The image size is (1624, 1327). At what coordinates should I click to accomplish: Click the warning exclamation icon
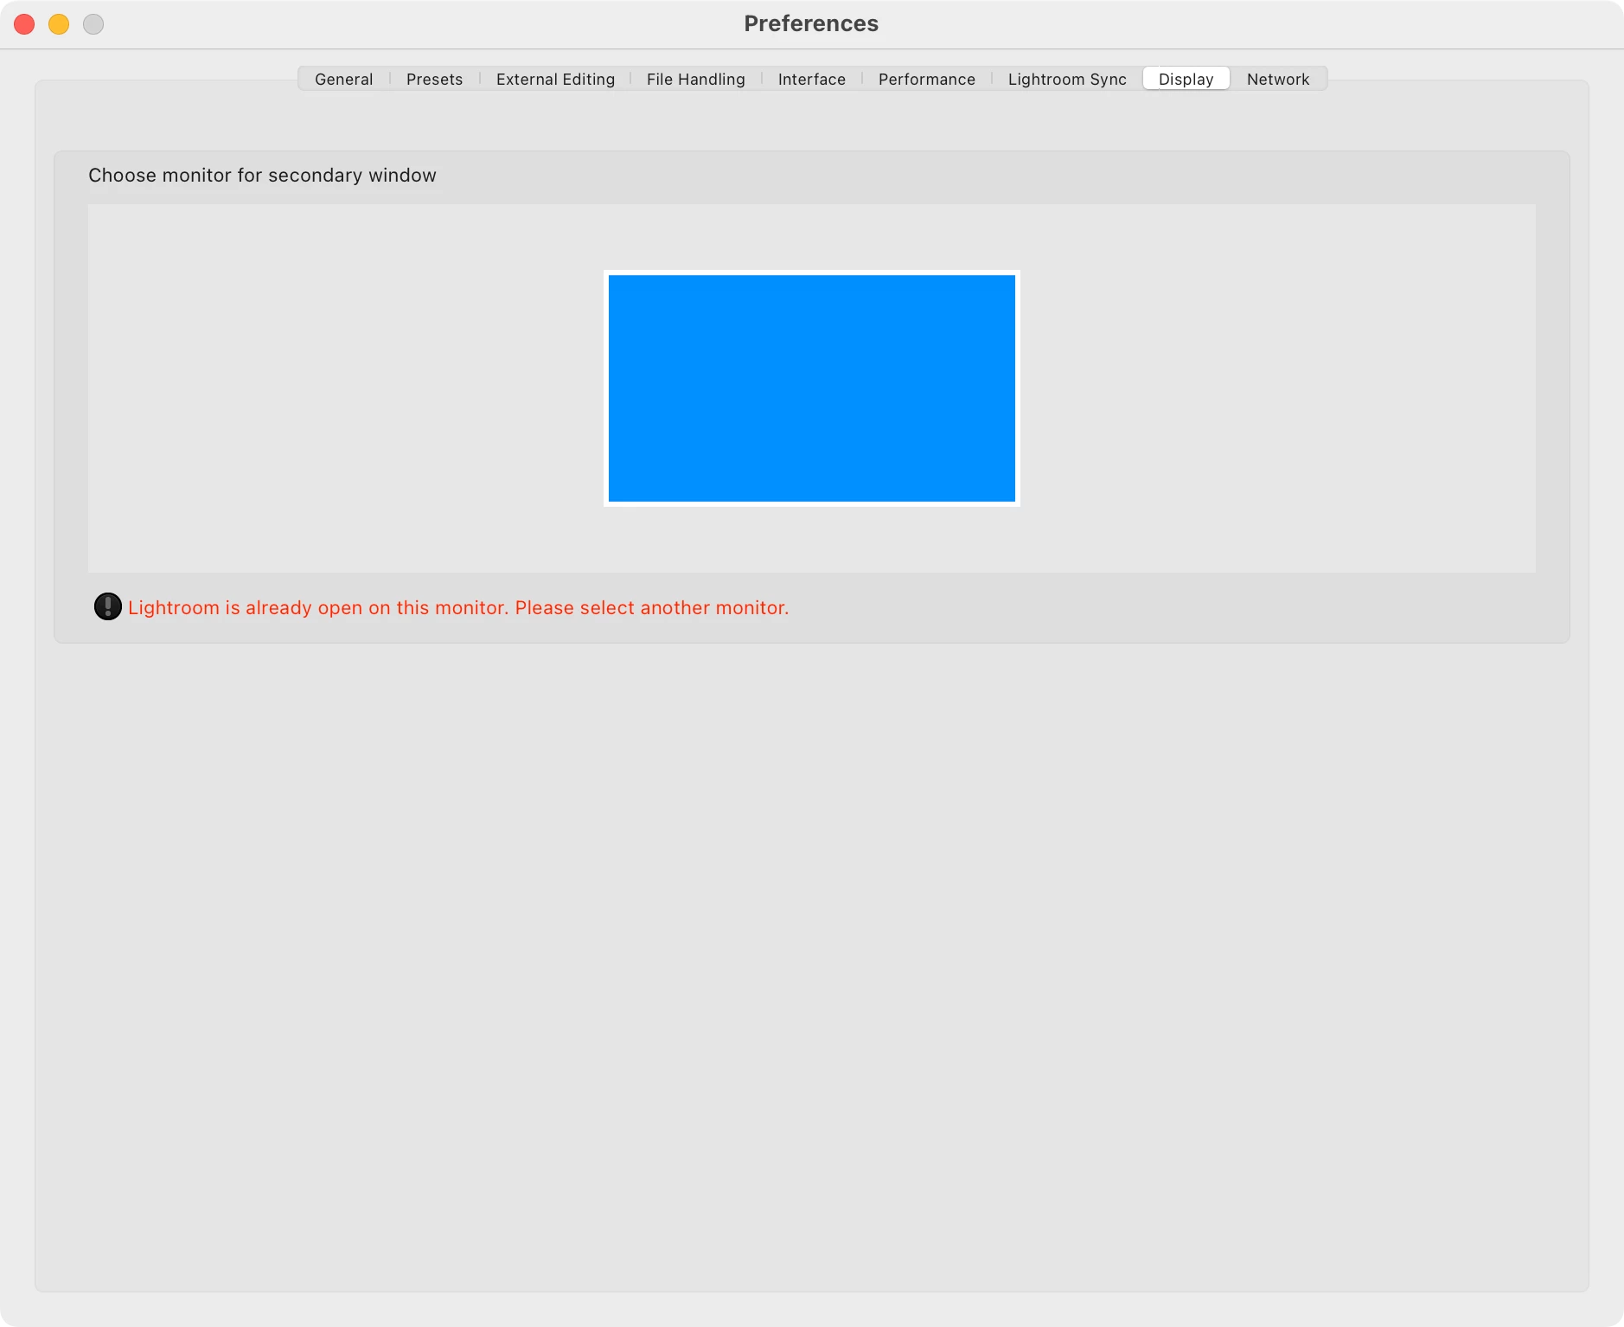107,606
